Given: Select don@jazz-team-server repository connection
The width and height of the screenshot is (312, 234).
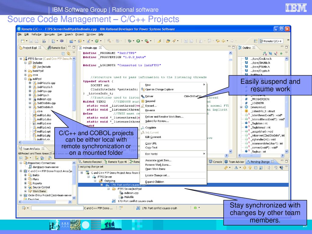Looking at the screenshot, I should [46, 167].
